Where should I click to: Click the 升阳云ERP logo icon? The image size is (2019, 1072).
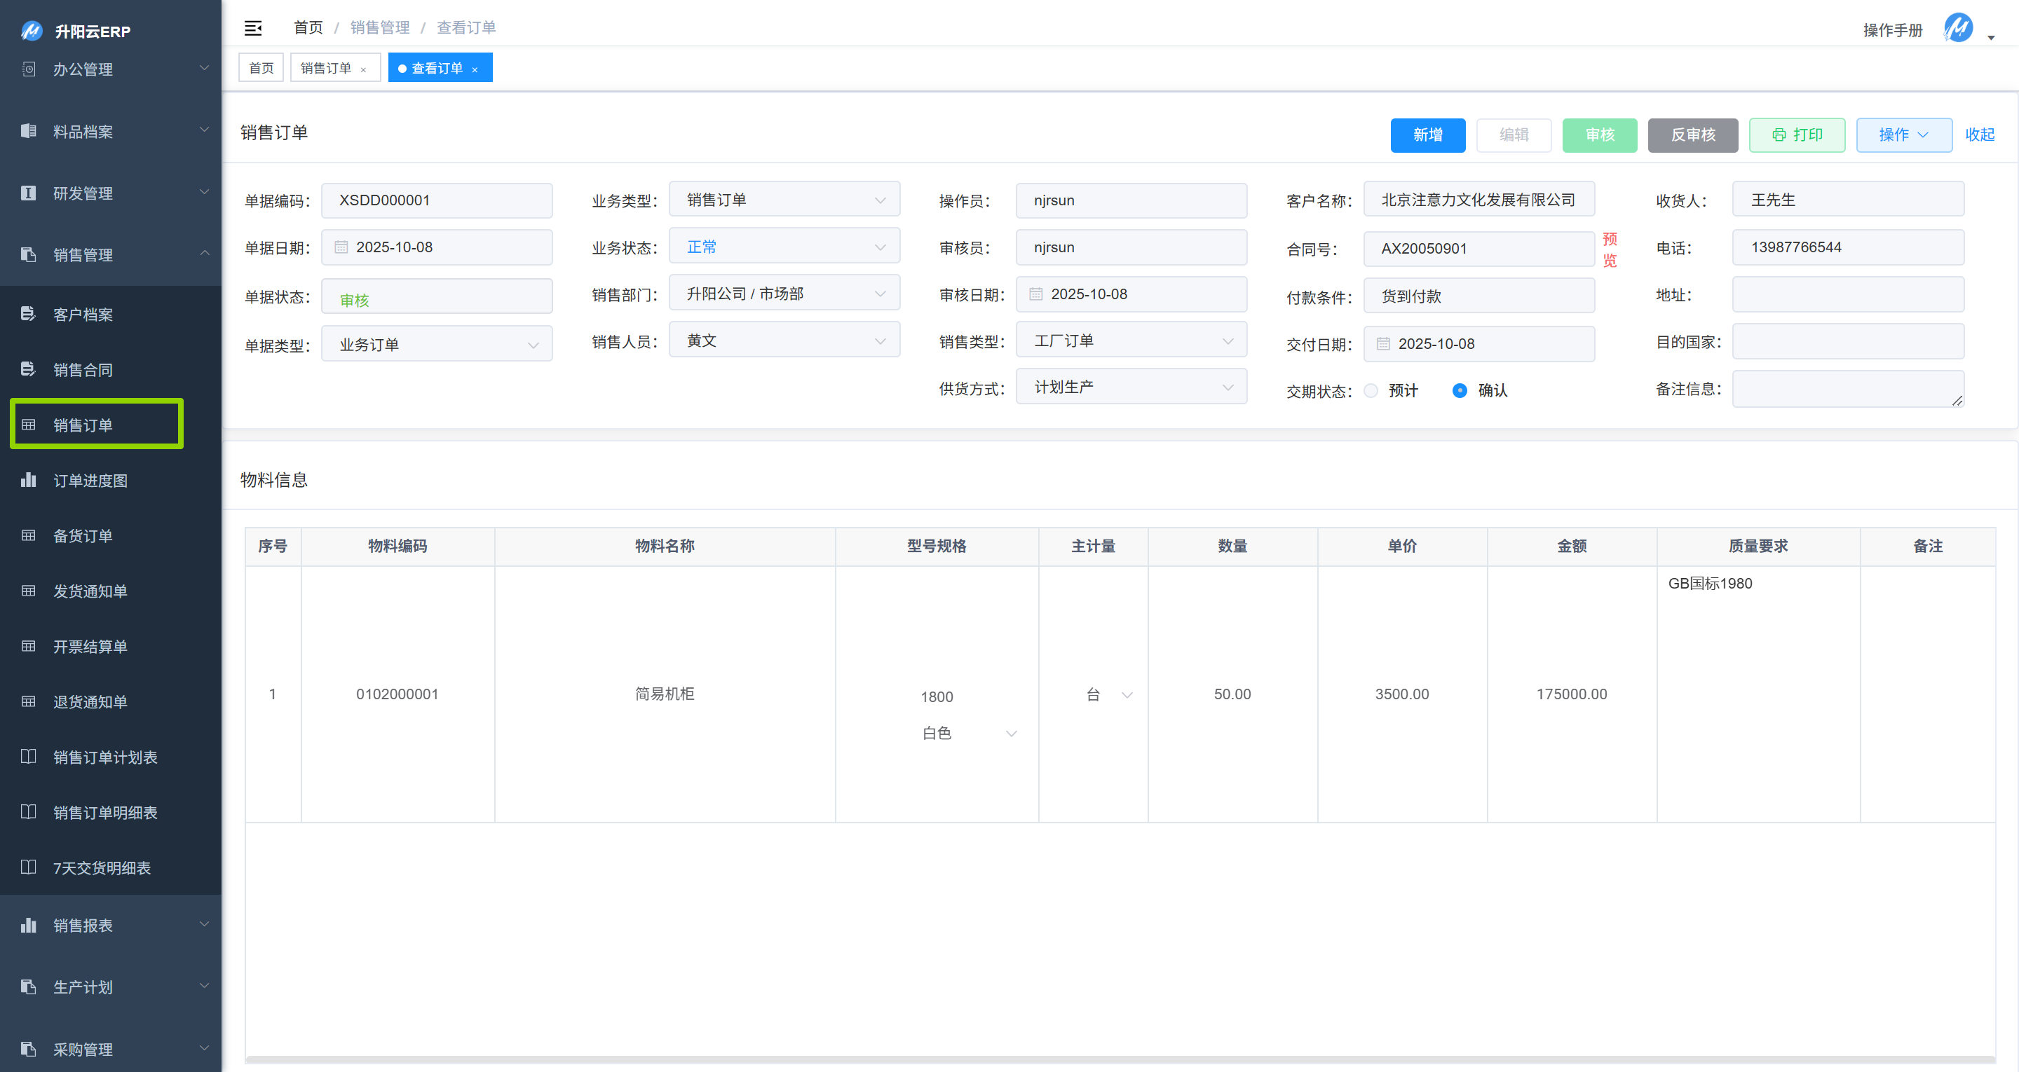click(32, 31)
